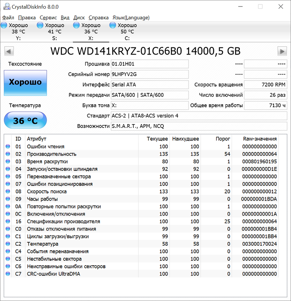Select disk C: tab at 50 °C

[x=127, y=32]
